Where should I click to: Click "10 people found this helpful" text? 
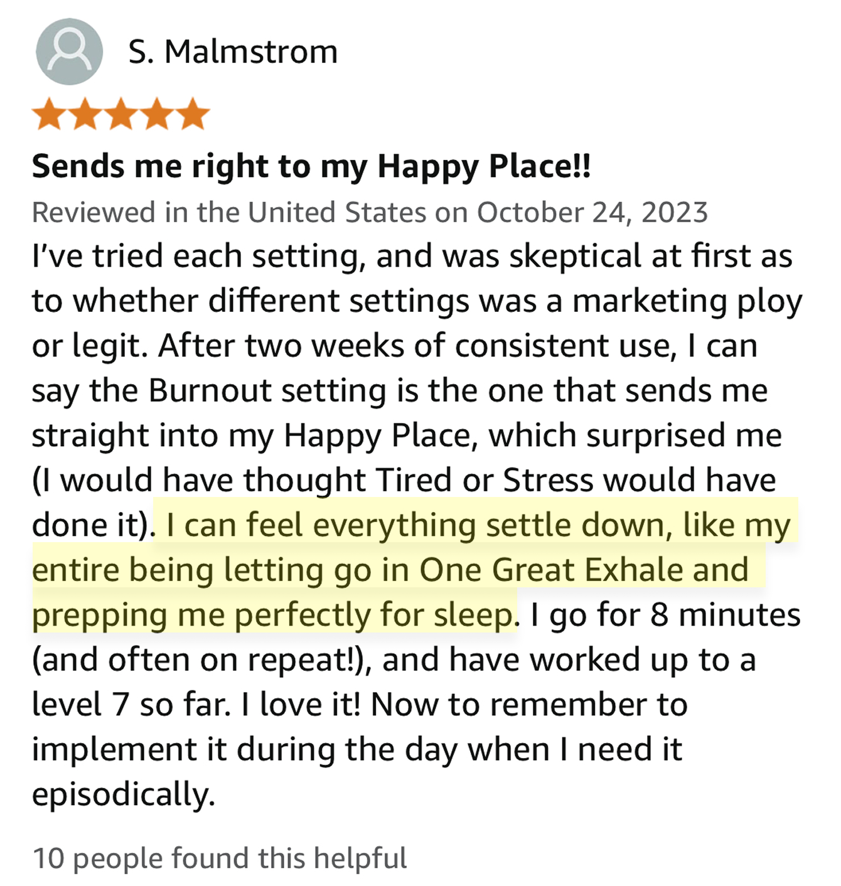click(x=220, y=858)
